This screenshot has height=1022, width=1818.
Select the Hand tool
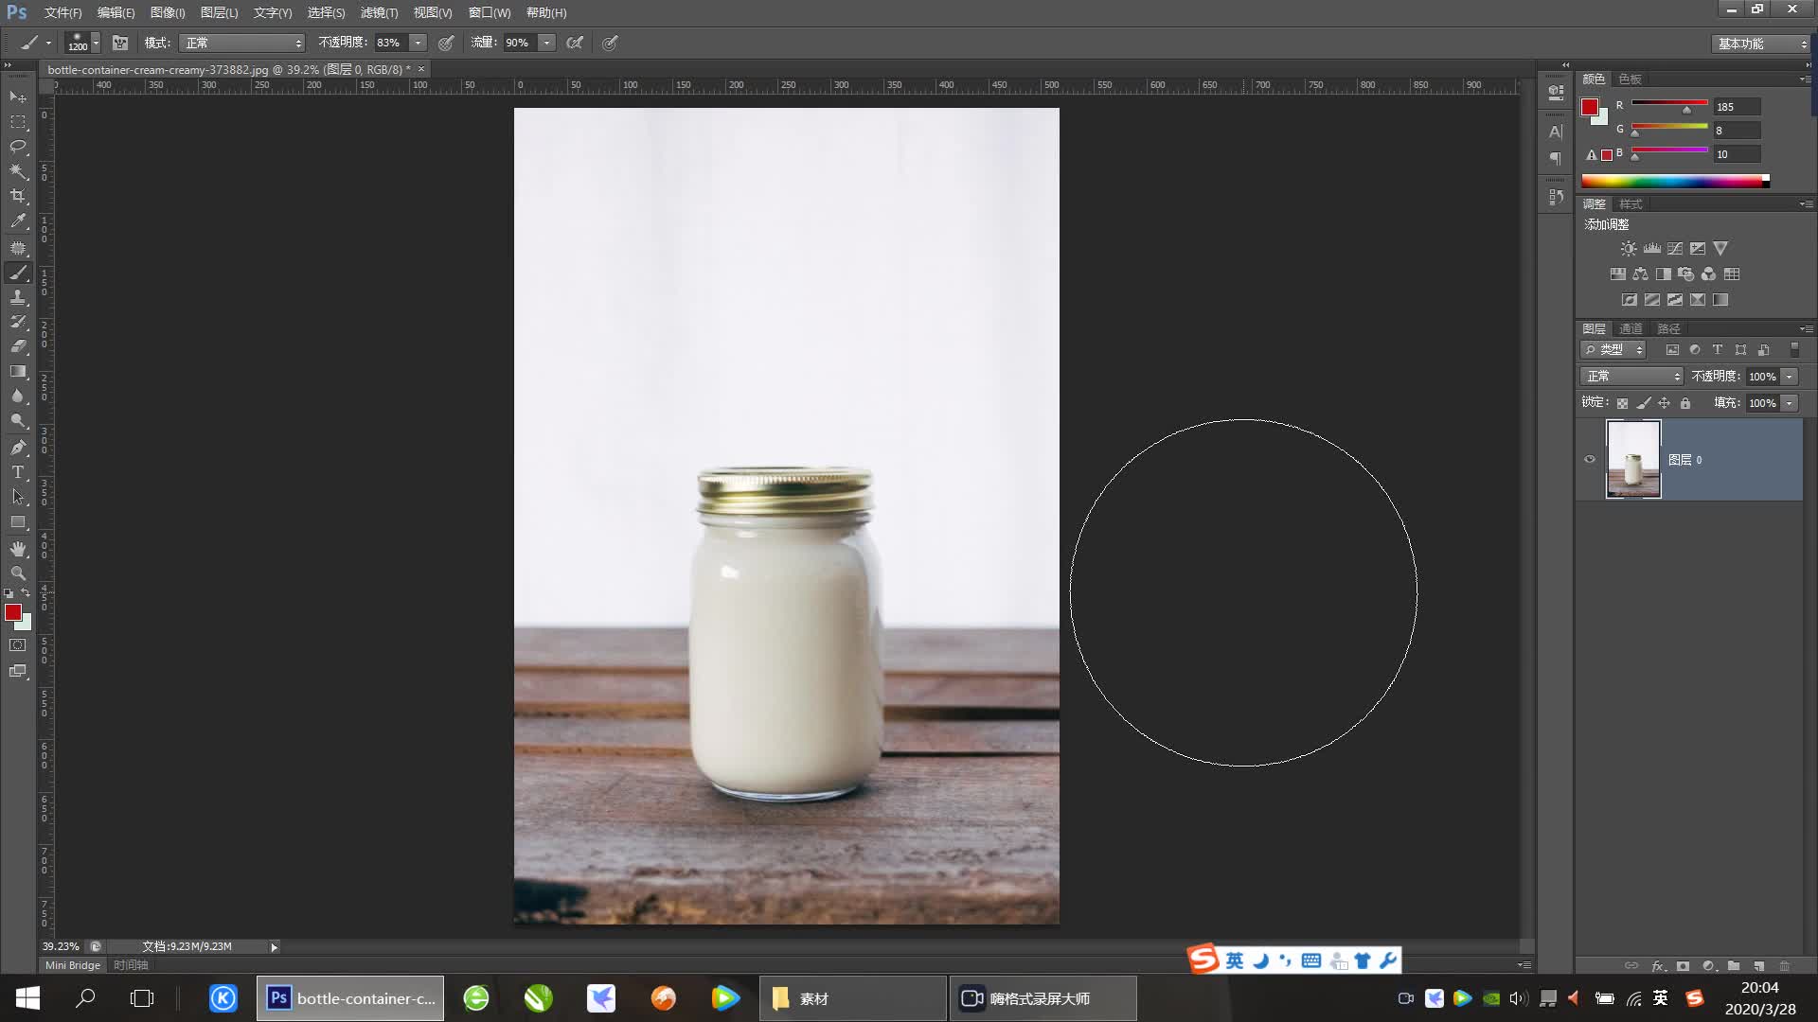coord(18,549)
